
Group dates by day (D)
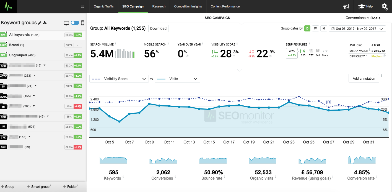pyautogui.click(x=307, y=28)
